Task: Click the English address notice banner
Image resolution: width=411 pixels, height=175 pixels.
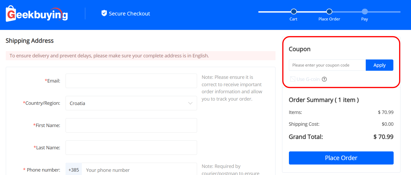Action: 141,56
